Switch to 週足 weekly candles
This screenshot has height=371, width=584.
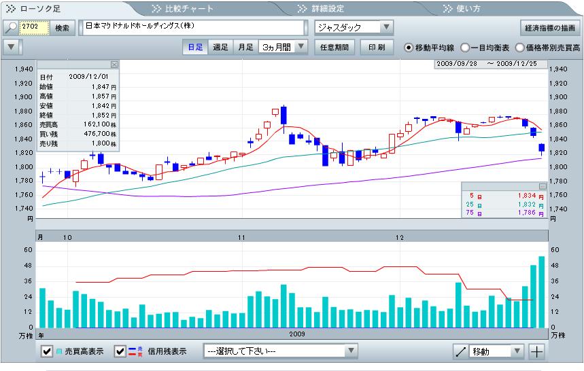click(x=220, y=48)
